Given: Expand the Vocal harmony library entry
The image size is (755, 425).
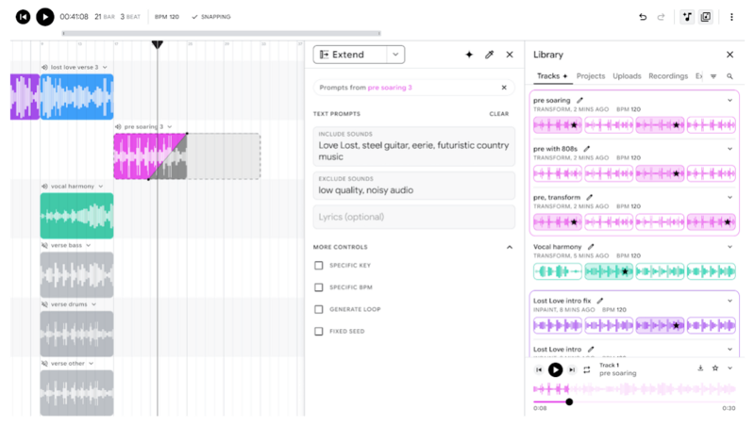Looking at the screenshot, I should (x=730, y=247).
